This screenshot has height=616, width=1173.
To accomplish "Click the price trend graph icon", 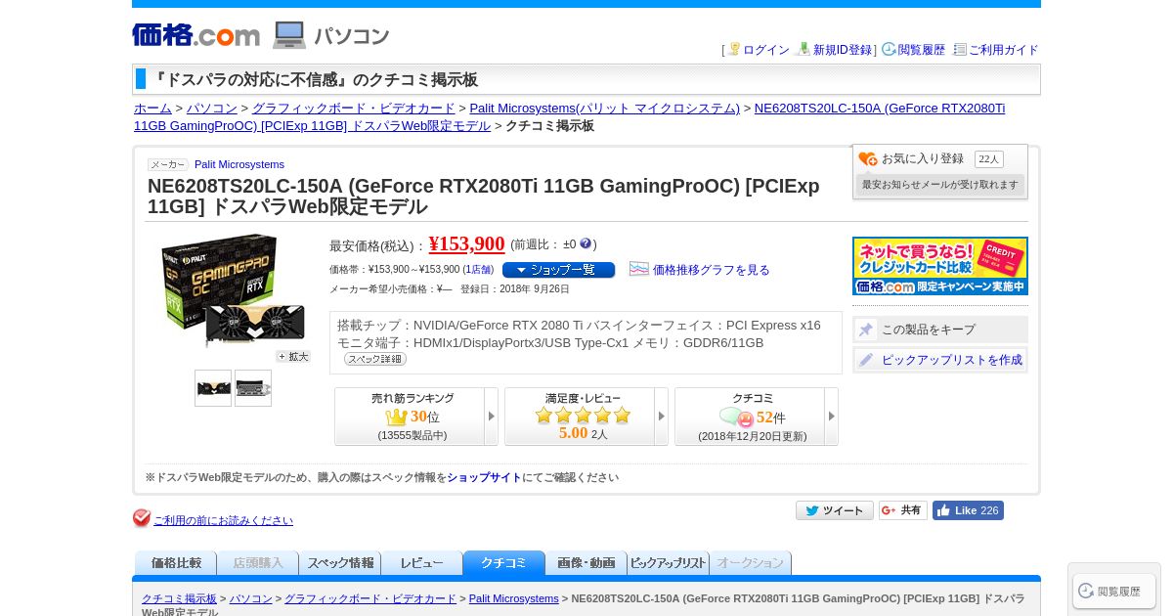I will click(639, 269).
